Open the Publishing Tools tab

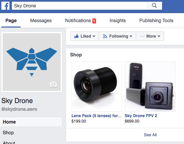[156, 20]
